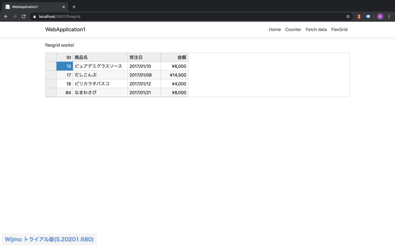The width and height of the screenshot is (395, 247).
Task: Sort by the ID column header
Action: pyautogui.click(x=65, y=57)
